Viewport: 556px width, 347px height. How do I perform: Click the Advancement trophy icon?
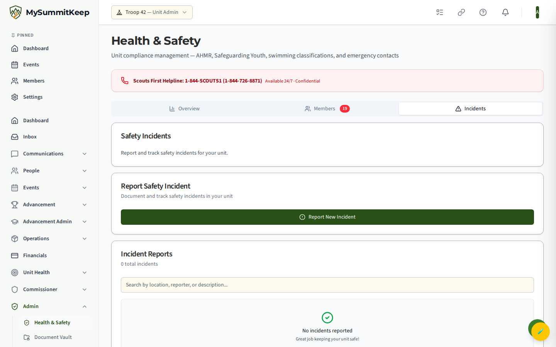point(15,205)
